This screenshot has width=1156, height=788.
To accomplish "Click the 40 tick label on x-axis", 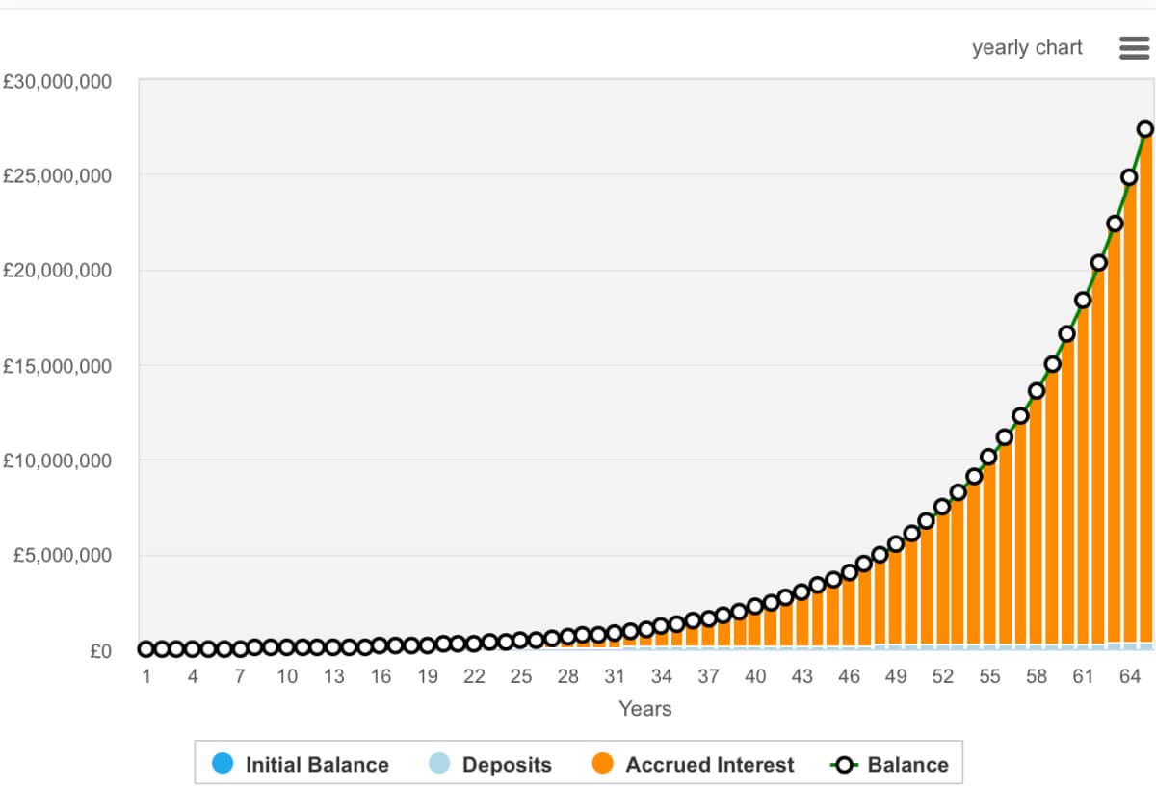I will point(755,676).
